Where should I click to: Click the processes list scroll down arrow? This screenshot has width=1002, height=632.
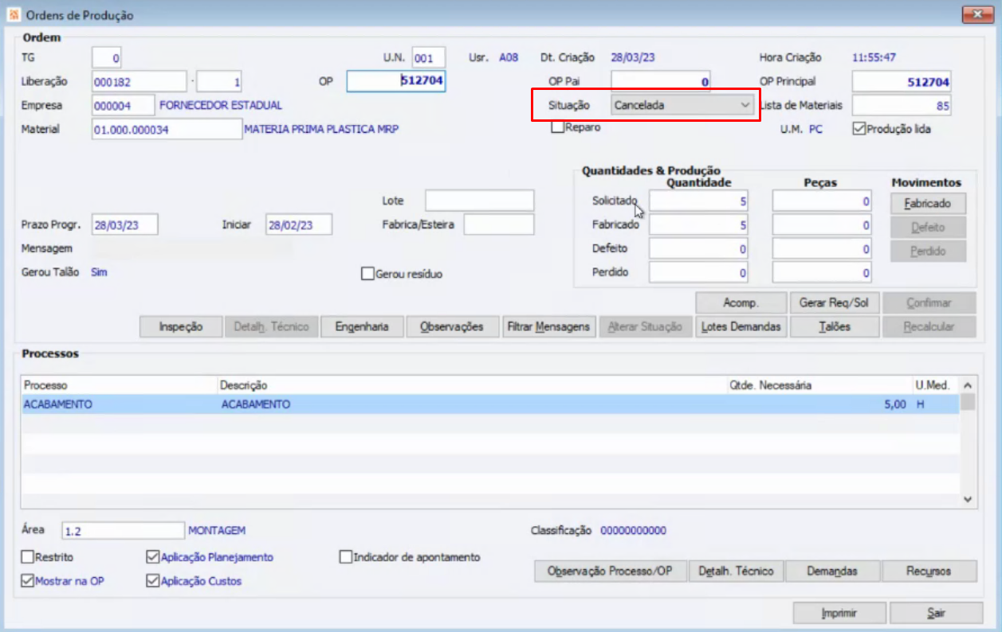968,500
